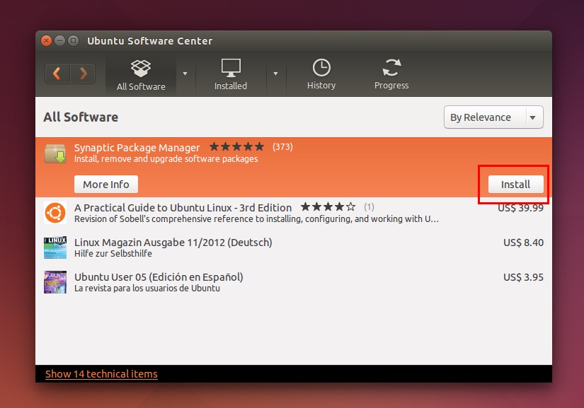Expand the All Software dropdown arrow
The image size is (584, 408).
pos(185,74)
